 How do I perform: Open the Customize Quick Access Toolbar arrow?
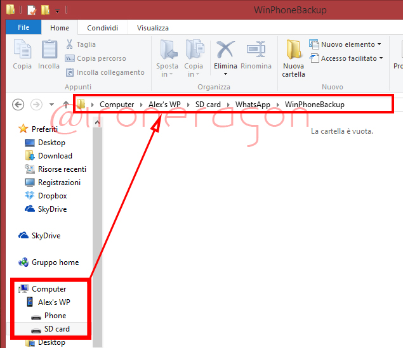pyautogui.click(x=58, y=11)
